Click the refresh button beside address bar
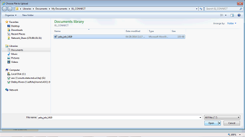 coord(201,9)
